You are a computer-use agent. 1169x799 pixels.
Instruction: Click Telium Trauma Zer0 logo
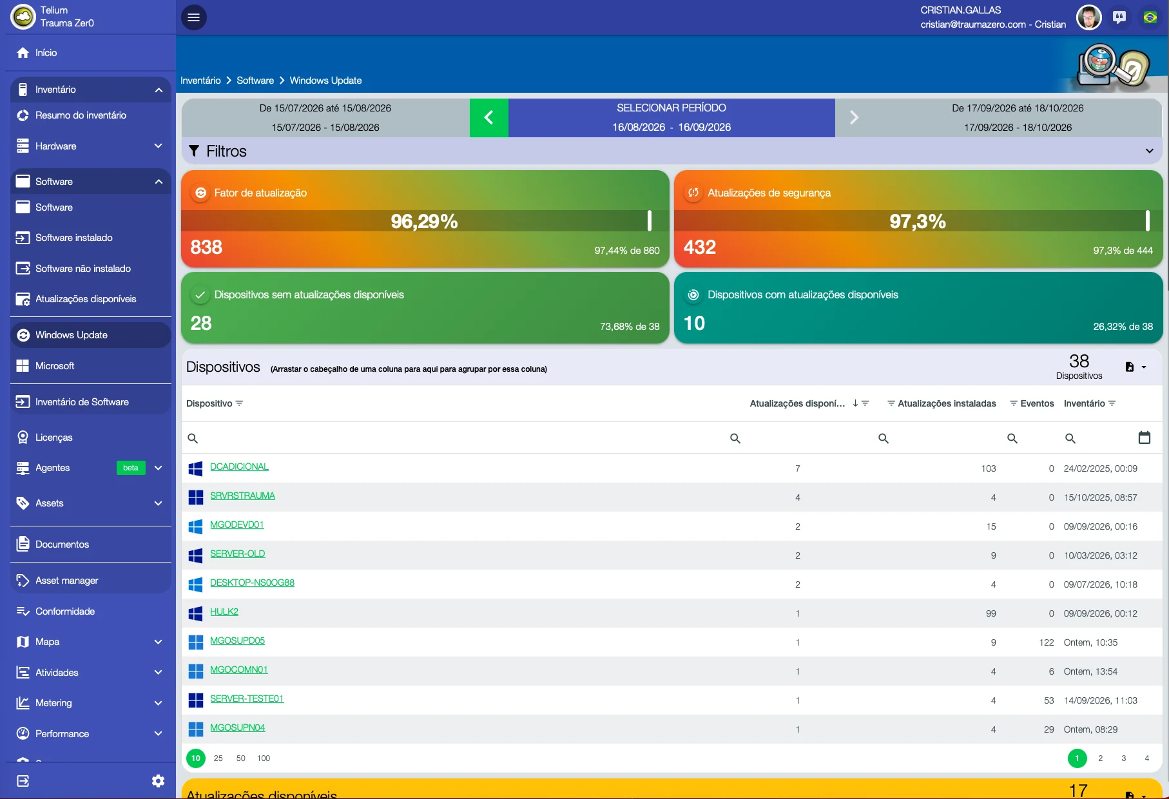coord(24,17)
